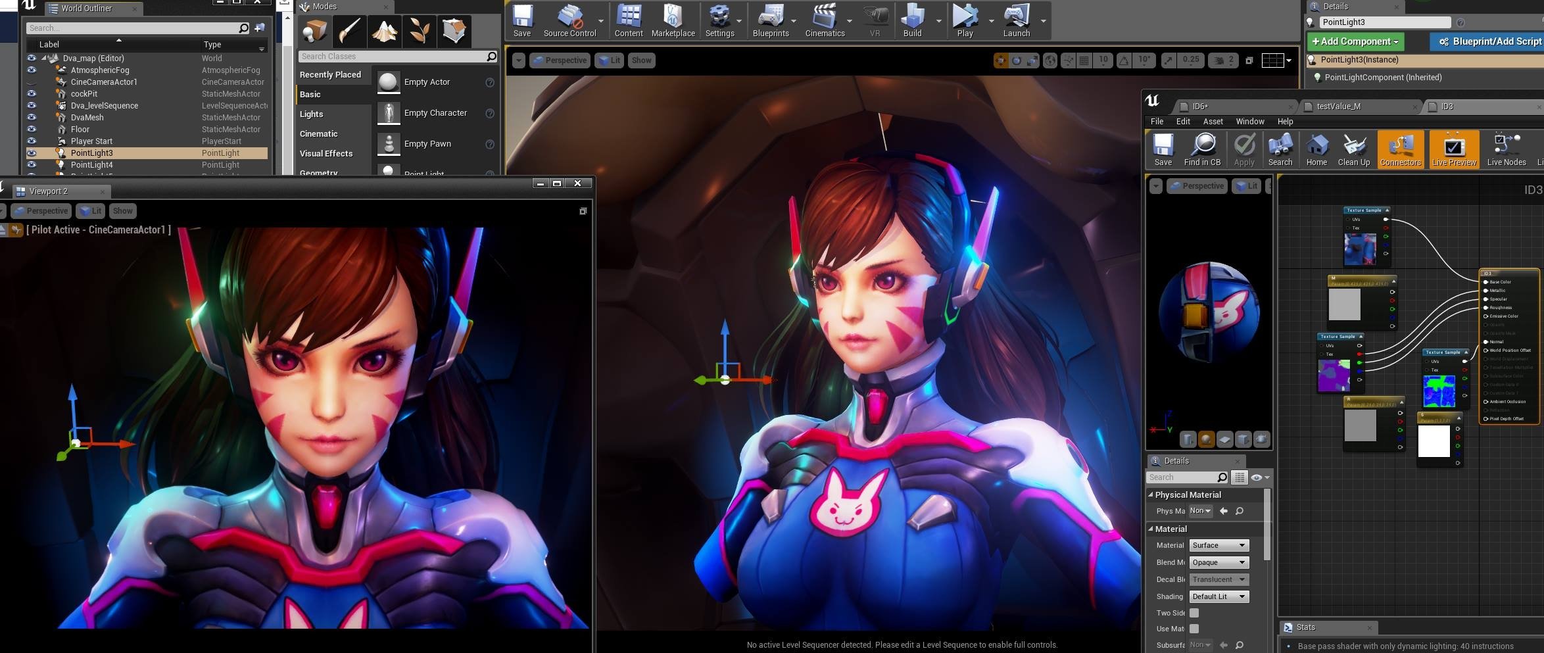Toggle Live Nodes in material editor
1544x653 pixels.
pos(1507,149)
